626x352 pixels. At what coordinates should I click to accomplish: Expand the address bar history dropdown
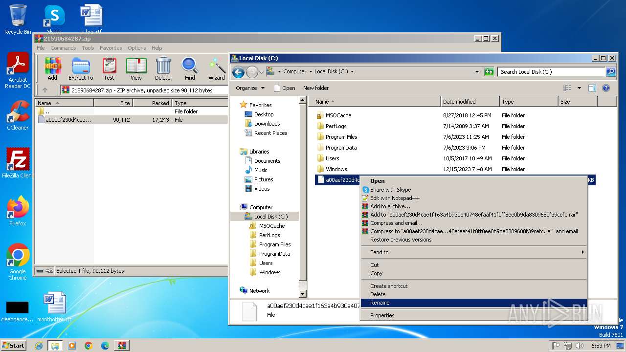pos(477,72)
